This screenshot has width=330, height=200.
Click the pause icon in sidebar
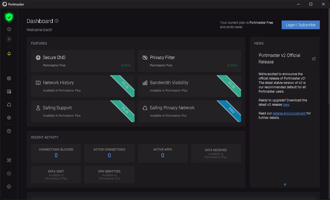pyautogui.click(x=9, y=173)
